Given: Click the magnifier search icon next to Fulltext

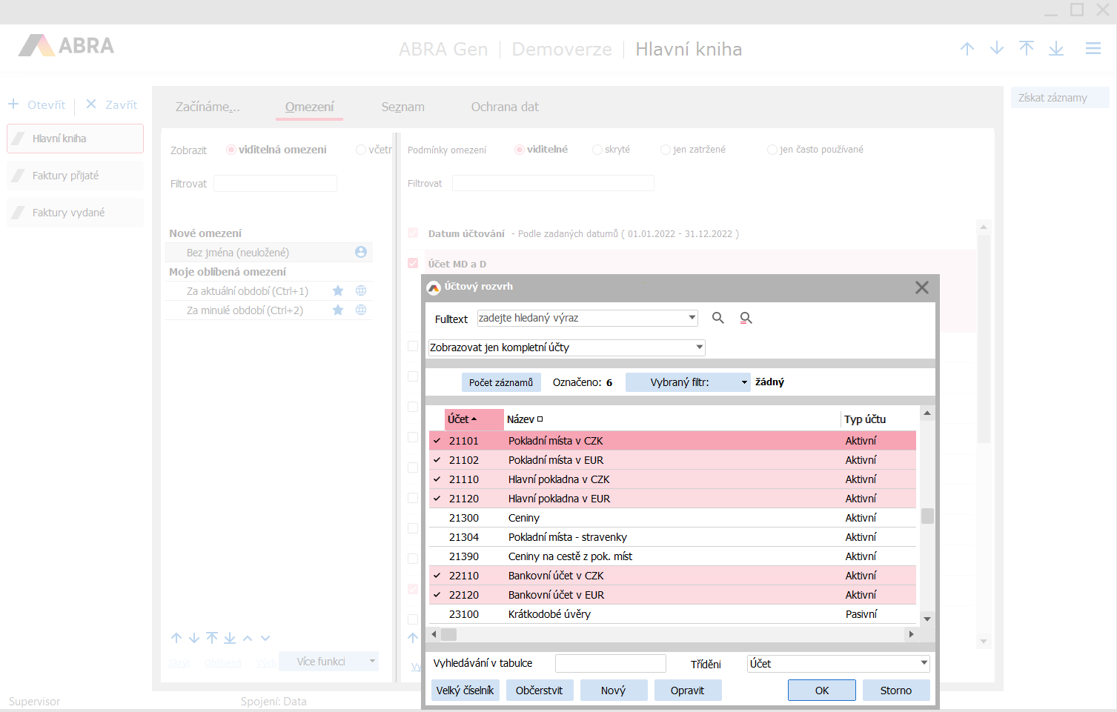Looking at the screenshot, I should [717, 318].
